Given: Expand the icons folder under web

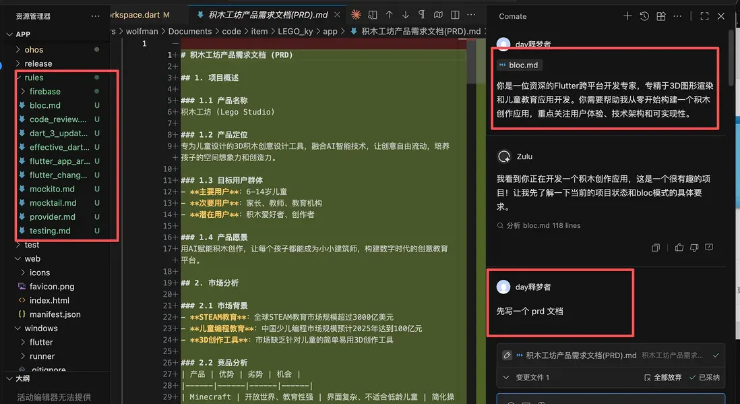Looking at the screenshot, I should tap(23, 272).
